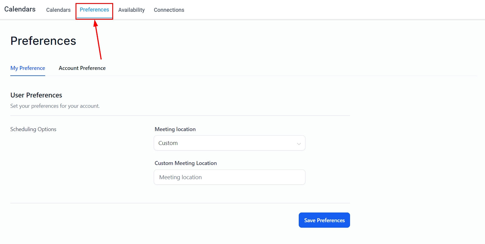Click the large Preferences page heading
Image resolution: width=485 pixels, height=244 pixels.
point(43,41)
